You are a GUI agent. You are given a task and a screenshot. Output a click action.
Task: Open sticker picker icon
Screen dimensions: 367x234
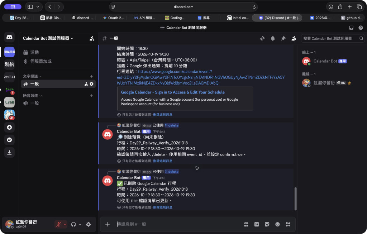coord(267,224)
